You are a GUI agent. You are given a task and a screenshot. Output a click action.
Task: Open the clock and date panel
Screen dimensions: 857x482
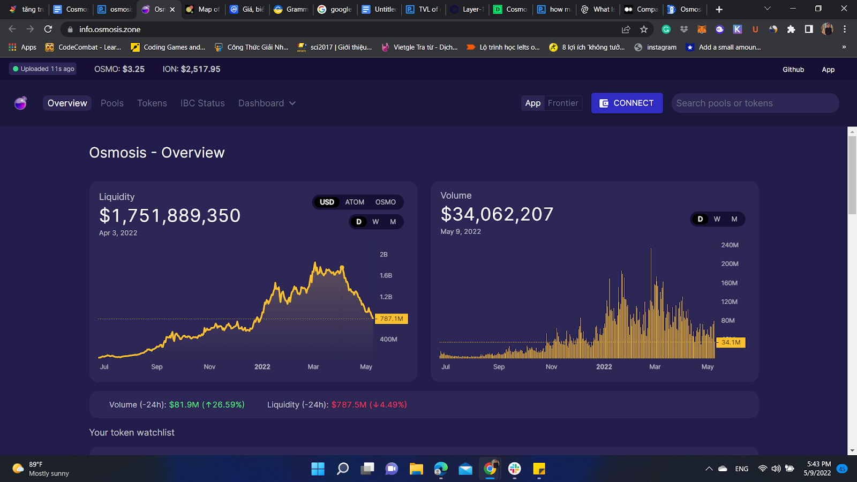point(818,469)
